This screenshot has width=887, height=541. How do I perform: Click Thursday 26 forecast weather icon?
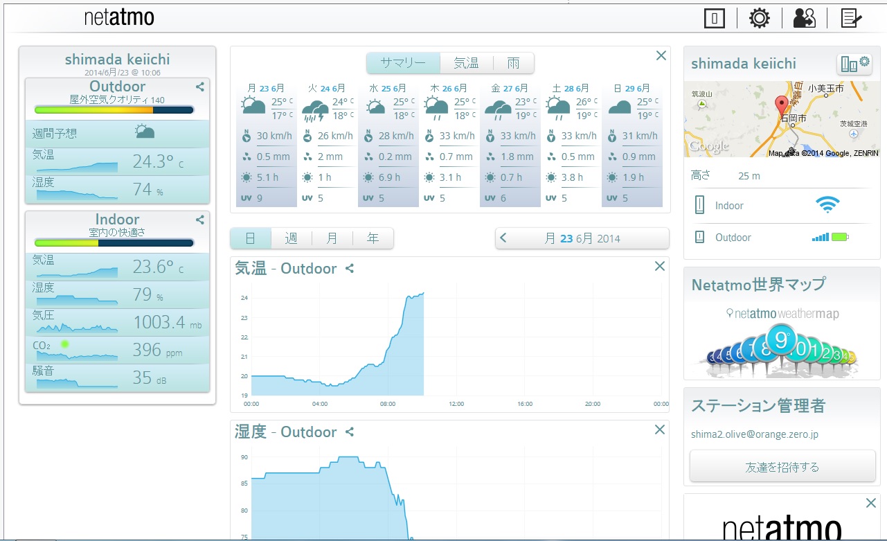(x=437, y=108)
